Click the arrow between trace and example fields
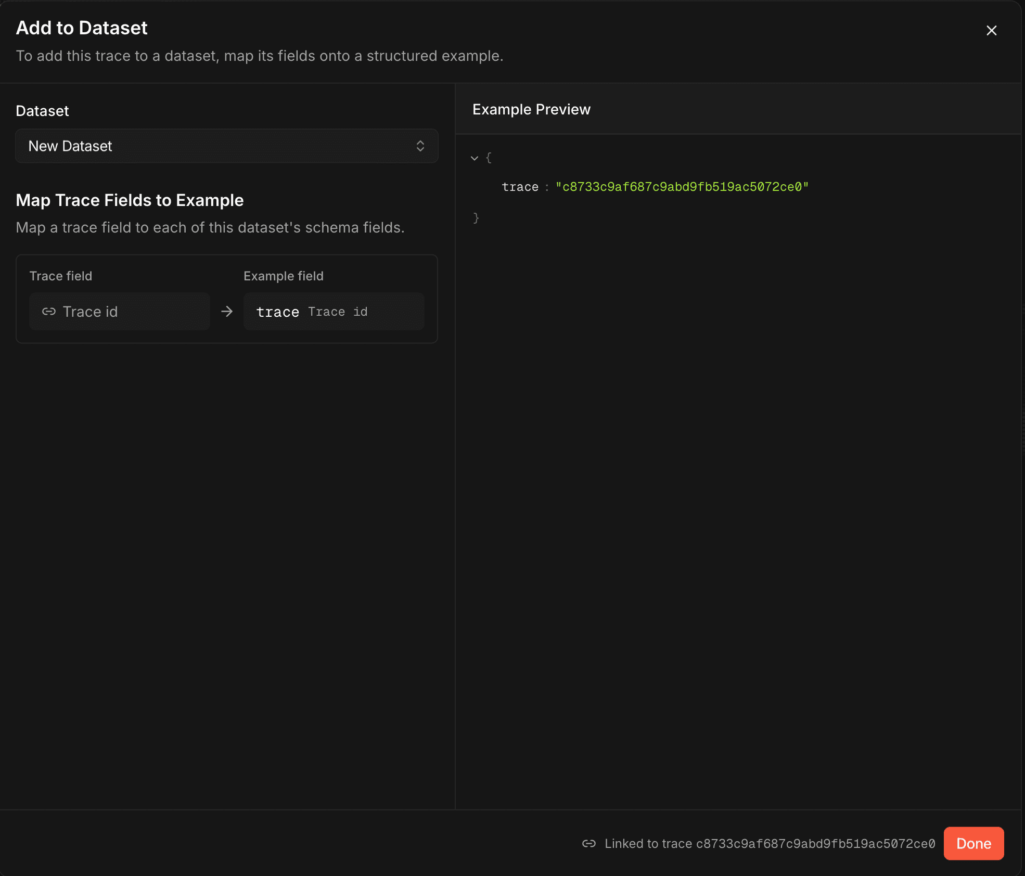The width and height of the screenshot is (1025, 876). [227, 312]
